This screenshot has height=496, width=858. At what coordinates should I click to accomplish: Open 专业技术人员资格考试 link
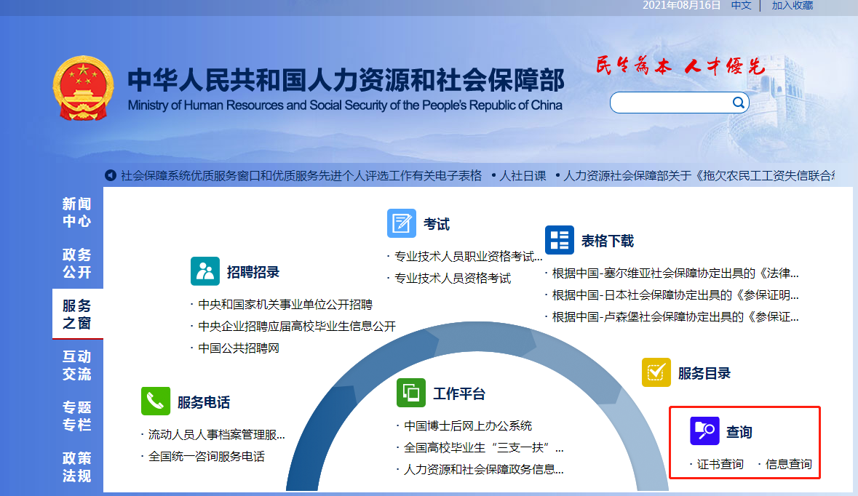(x=453, y=279)
